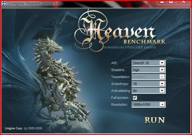Click the Unigine Corp. copyright text
Screen dimensions: 192x135
pyautogui.click(x=24, y=128)
